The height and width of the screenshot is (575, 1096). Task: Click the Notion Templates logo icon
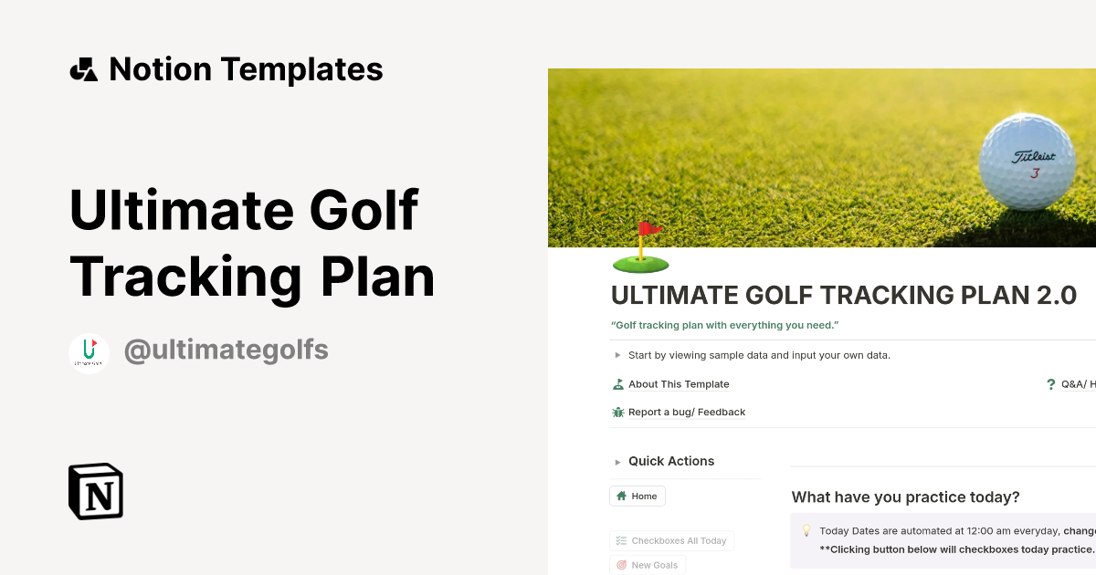click(x=83, y=68)
